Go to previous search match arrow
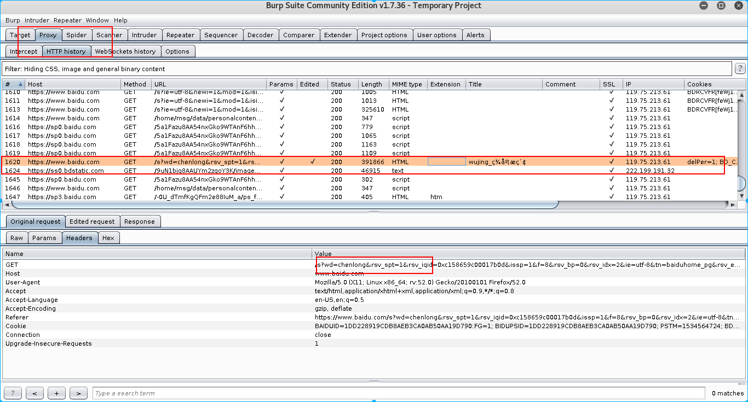 coord(34,393)
